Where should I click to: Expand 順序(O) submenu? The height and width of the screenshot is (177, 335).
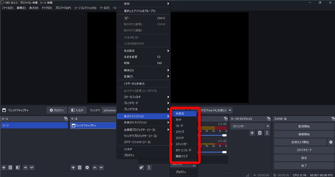[144, 70]
